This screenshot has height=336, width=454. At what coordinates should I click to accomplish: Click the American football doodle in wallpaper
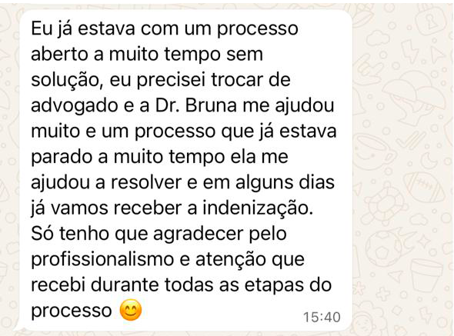(425, 186)
